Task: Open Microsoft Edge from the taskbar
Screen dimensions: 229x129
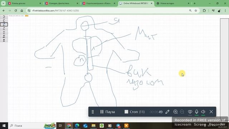Action: click(77, 126)
